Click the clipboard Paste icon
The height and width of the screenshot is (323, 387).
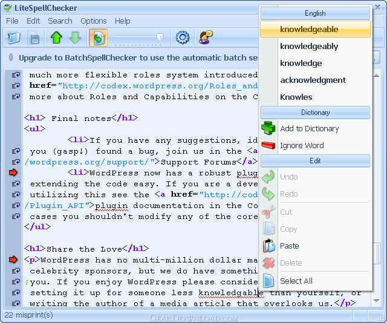click(x=268, y=246)
